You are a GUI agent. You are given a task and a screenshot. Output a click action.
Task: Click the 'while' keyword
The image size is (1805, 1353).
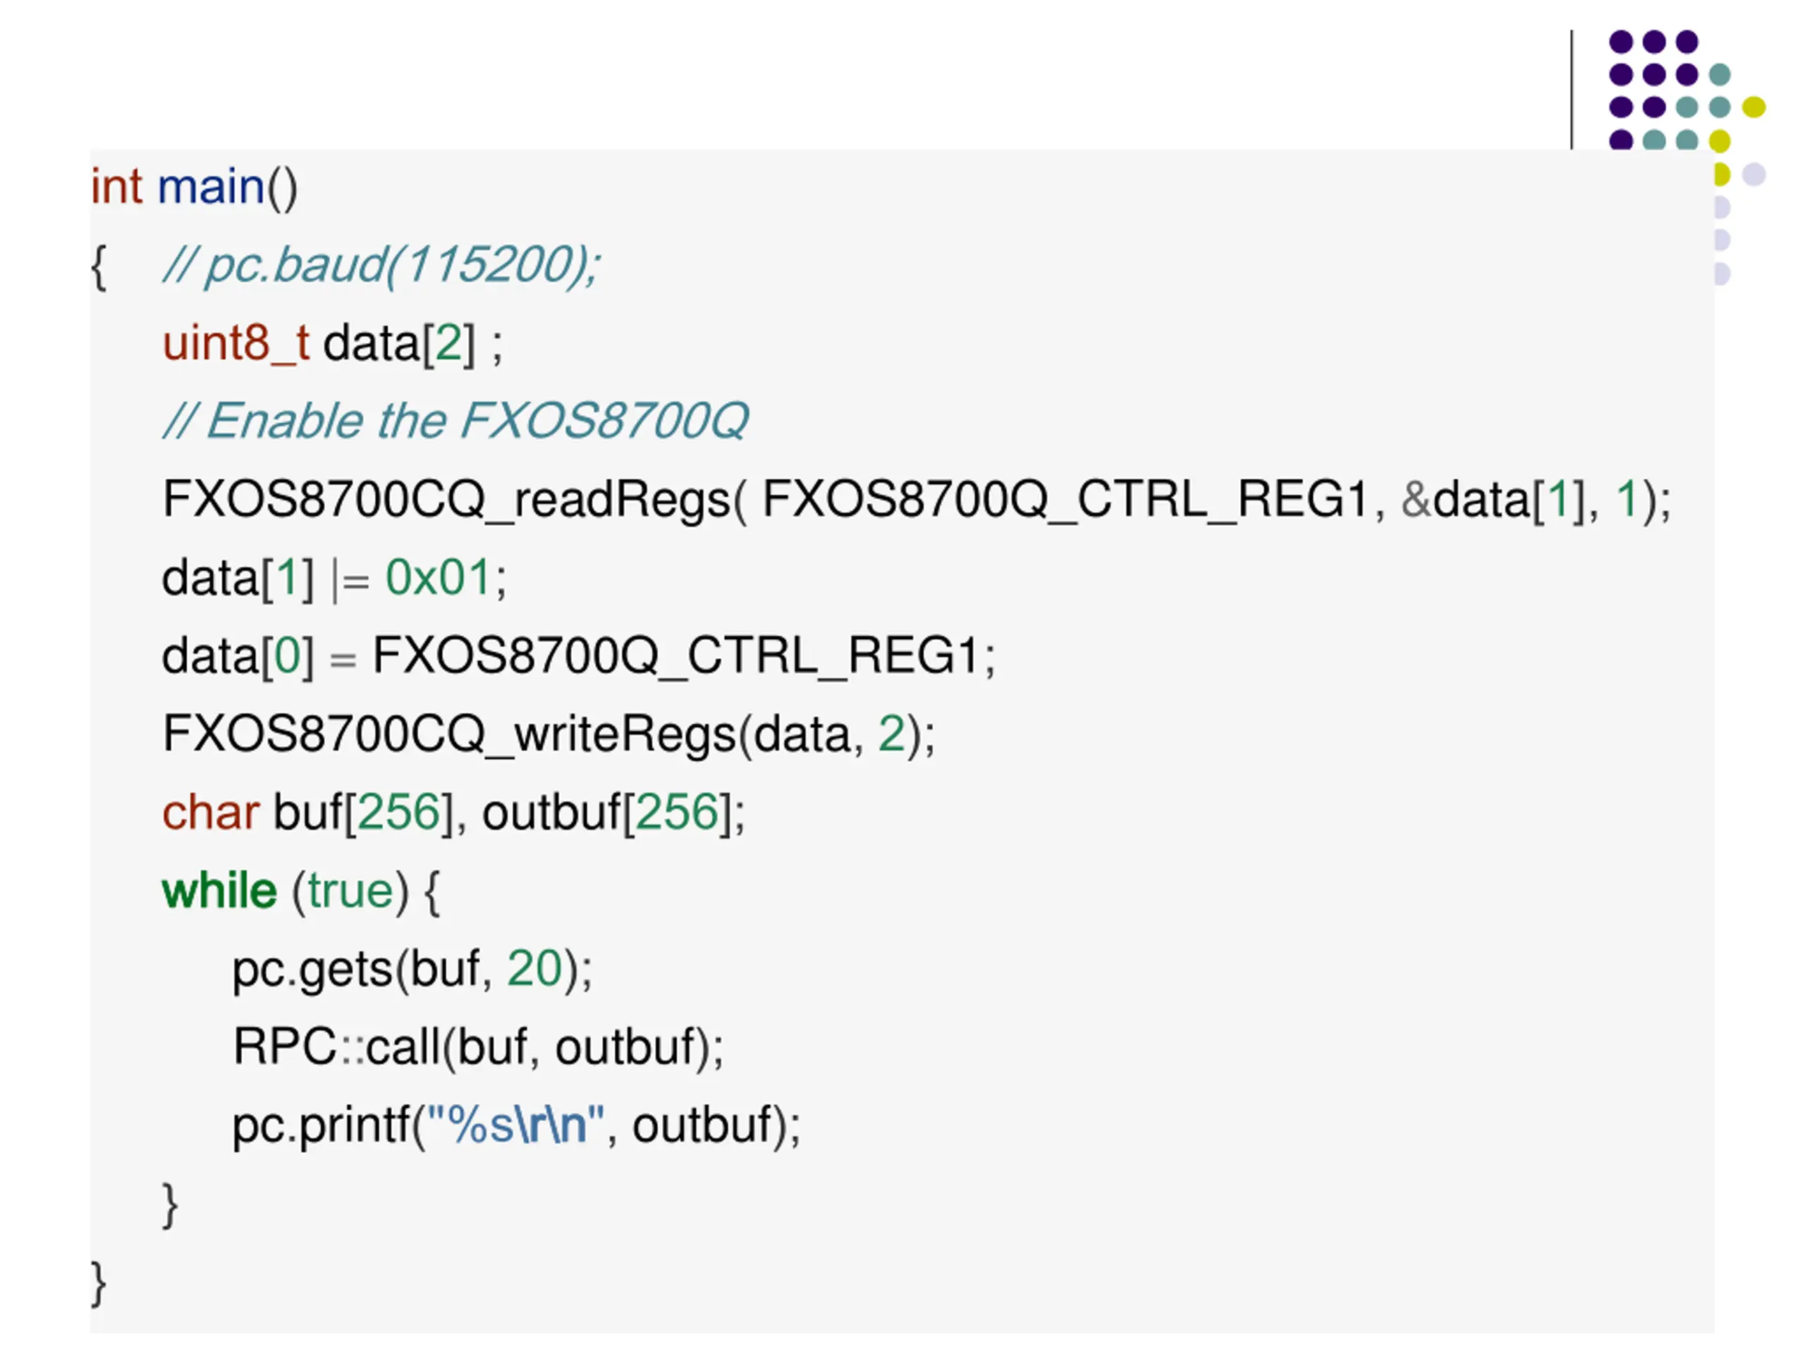[219, 890]
